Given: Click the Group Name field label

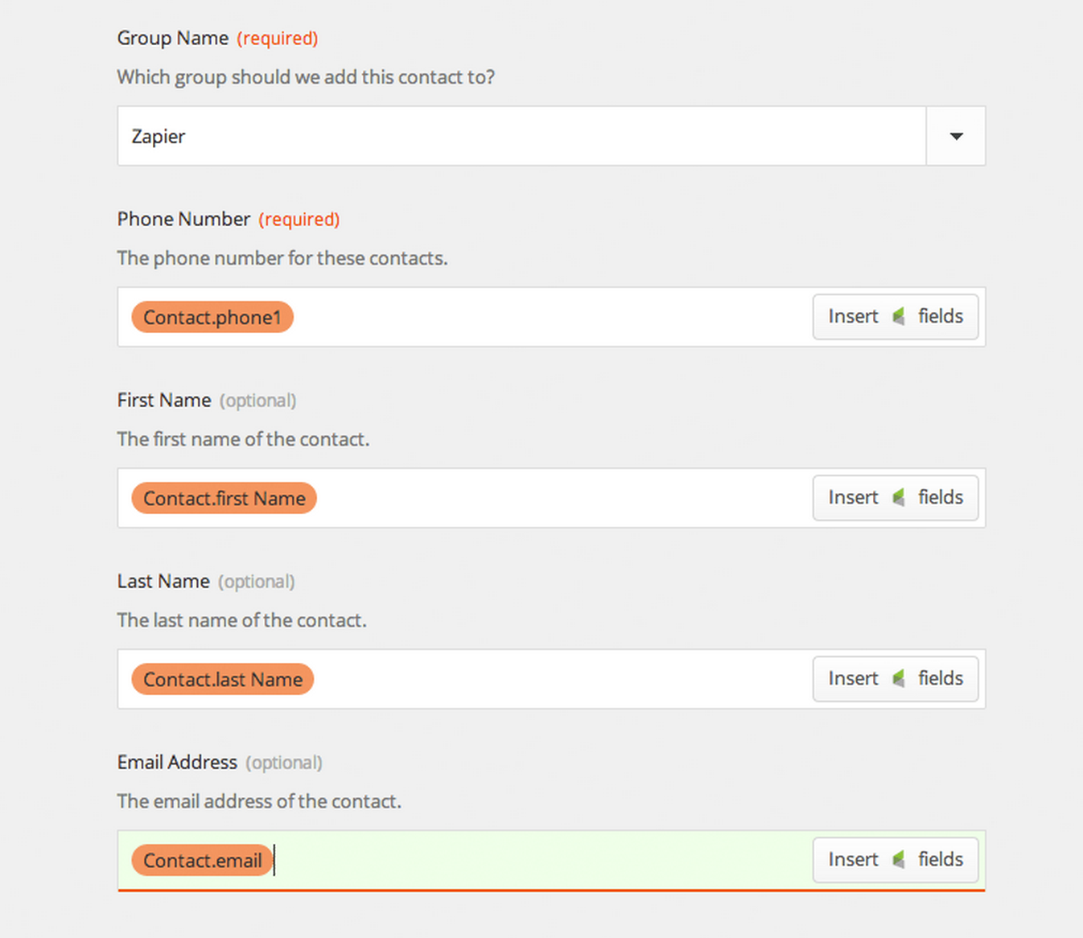Looking at the screenshot, I should pyautogui.click(x=173, y=38).
